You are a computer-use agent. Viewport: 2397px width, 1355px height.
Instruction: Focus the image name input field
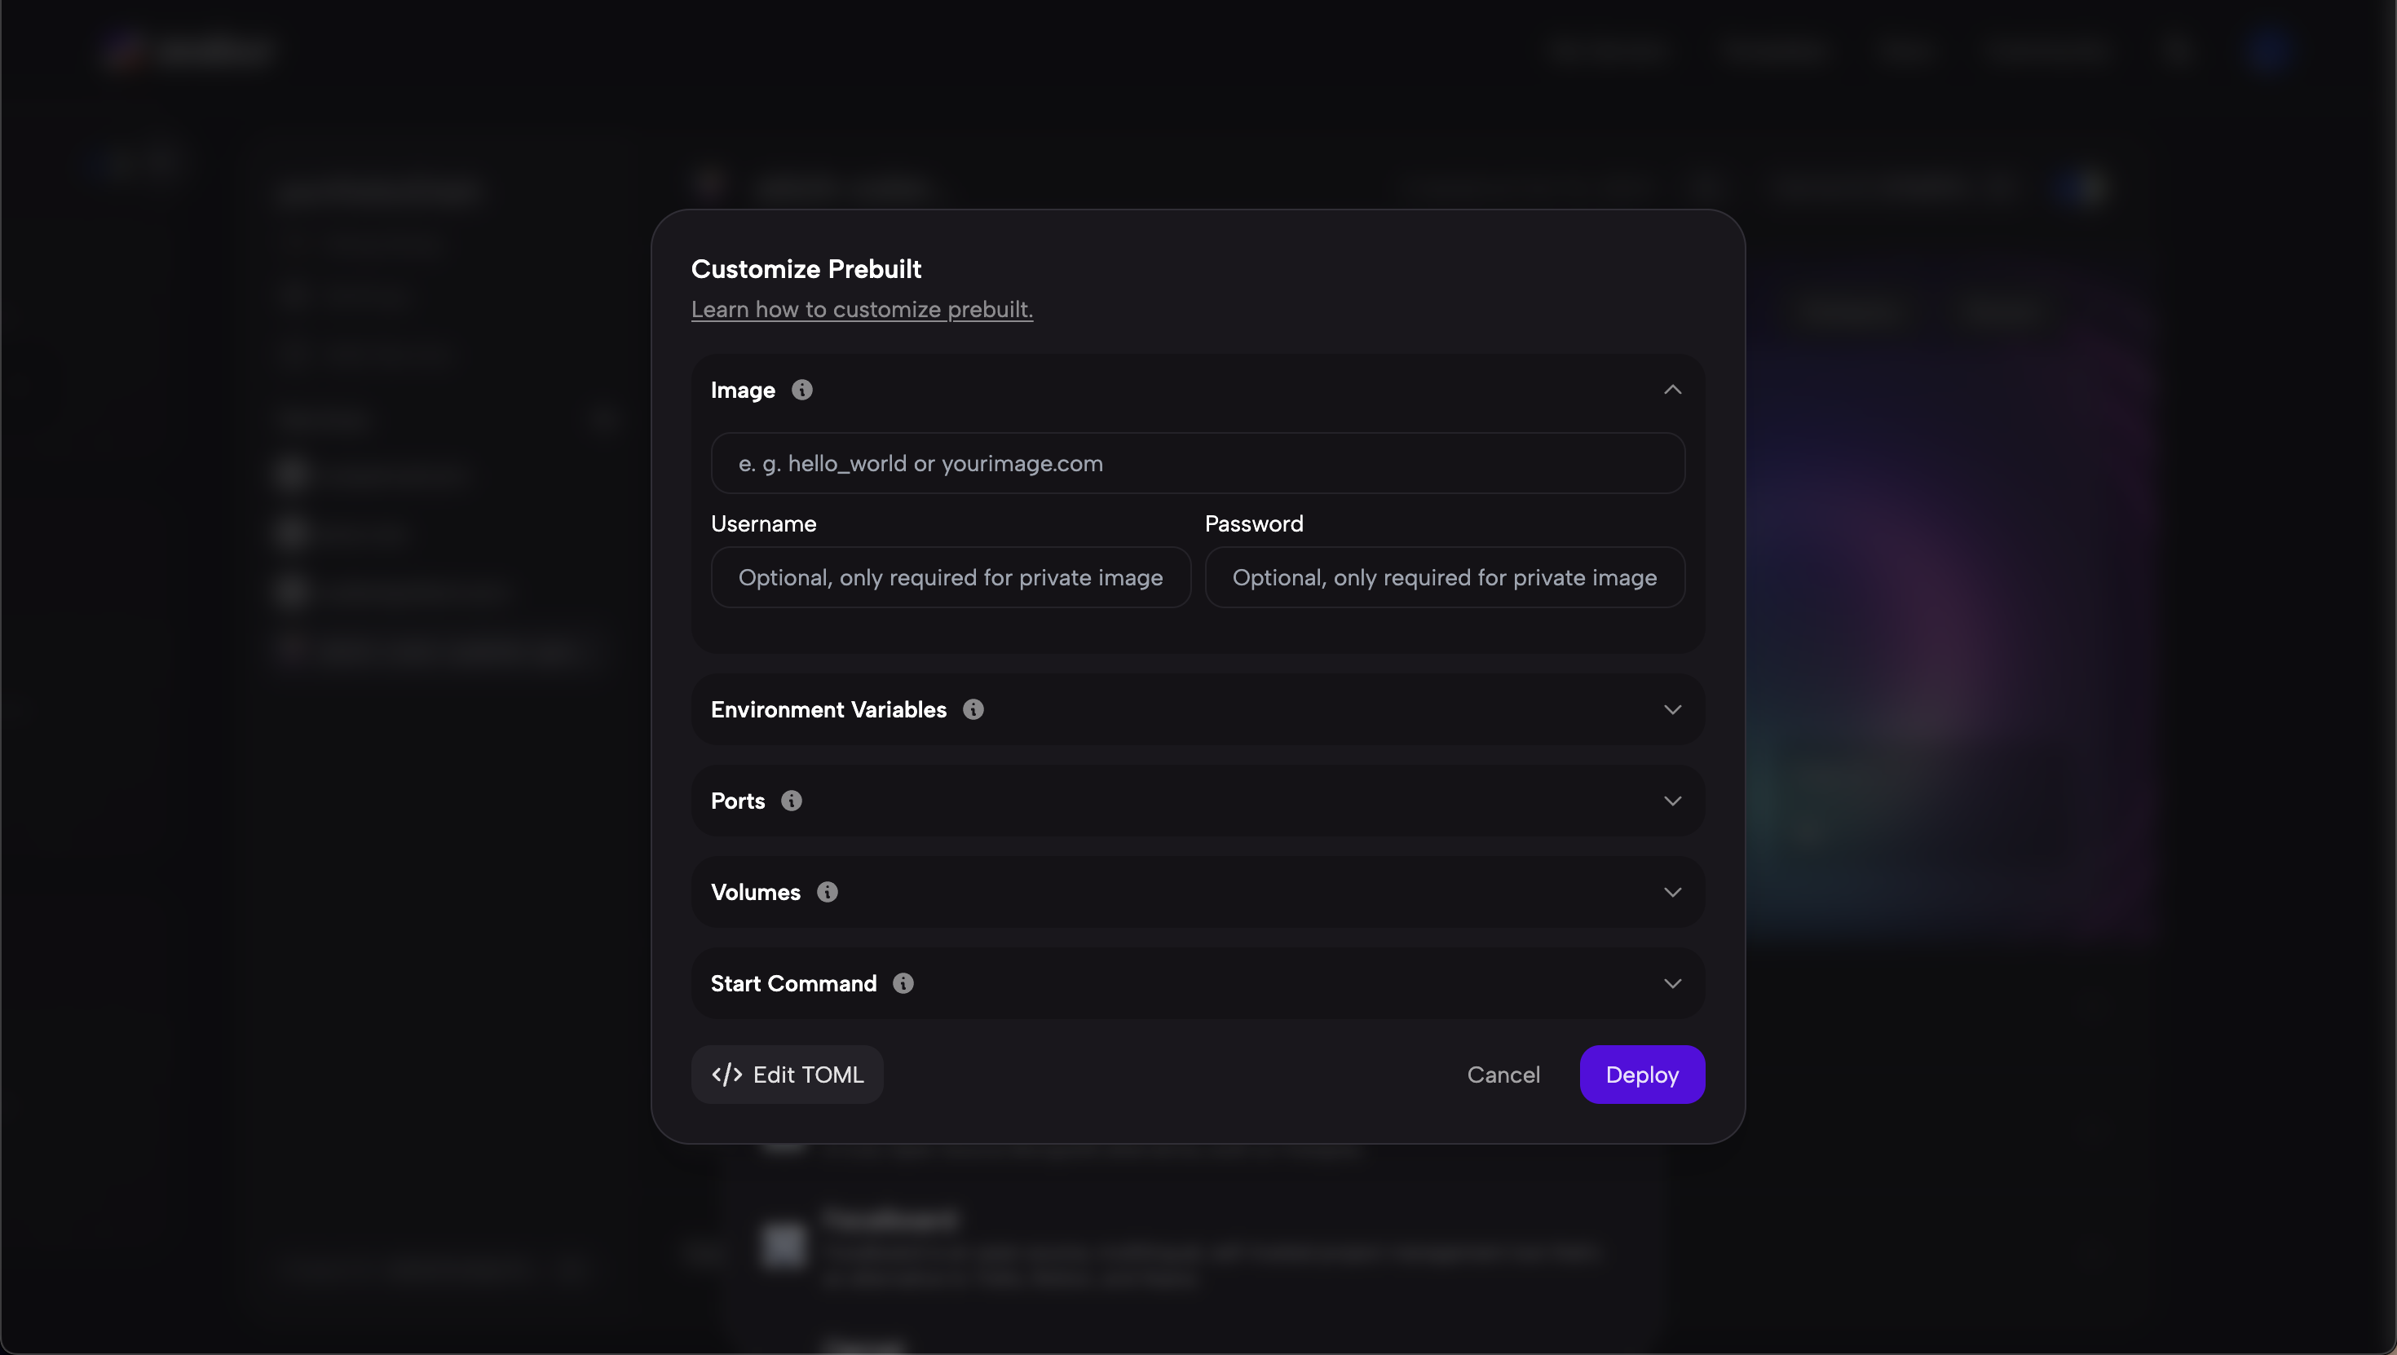(x=1198, y=462)
